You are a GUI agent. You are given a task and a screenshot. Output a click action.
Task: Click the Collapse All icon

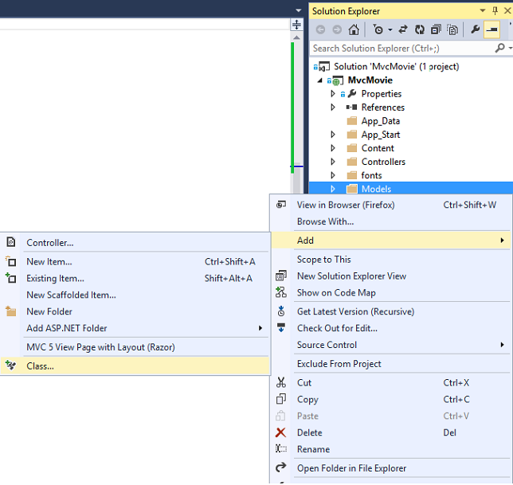(436, 29)
